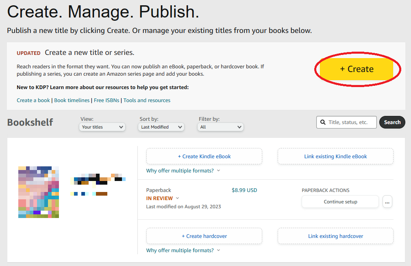Click the Paperback format label
Image resolution: width=411 pixels, height=266 pixels.
pos(159,190)
